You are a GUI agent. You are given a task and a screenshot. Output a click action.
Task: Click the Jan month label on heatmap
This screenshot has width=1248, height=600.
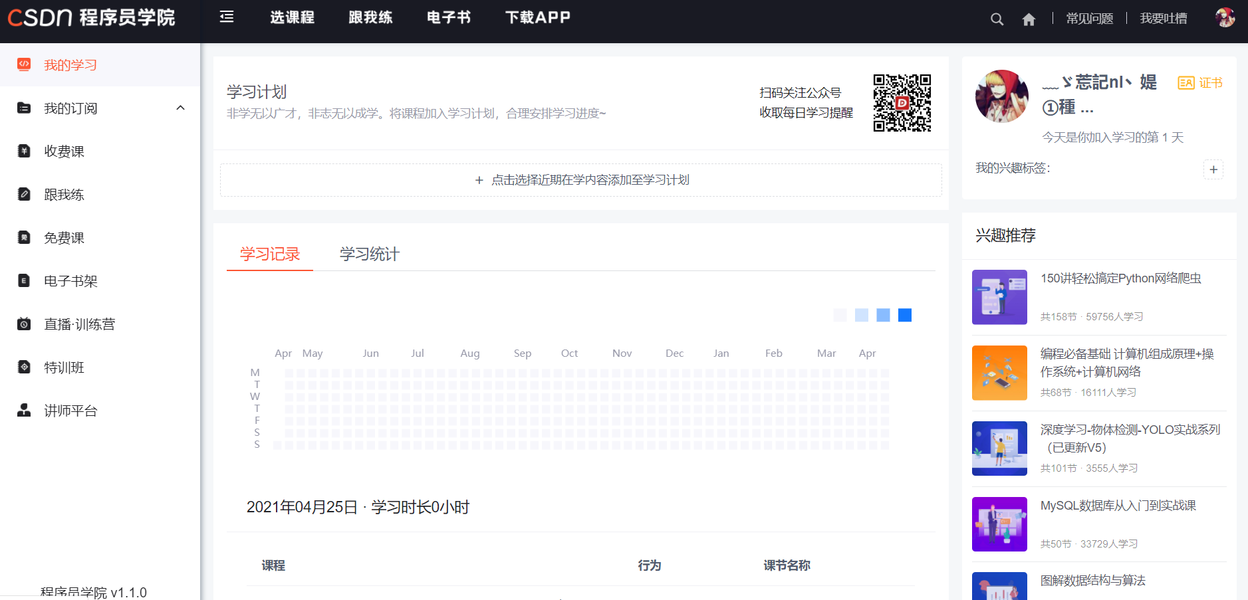721,353
